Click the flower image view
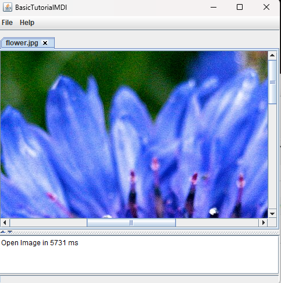The width and height of the screenshot is (281, 283). click(x=134, y=135)
